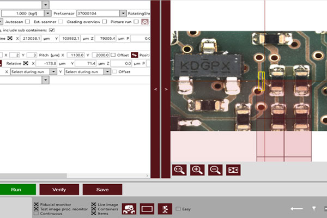Reset image zoom to 1:1
Image resolution: width=327 pixels, height=218 pixels.
coord(179,169)
